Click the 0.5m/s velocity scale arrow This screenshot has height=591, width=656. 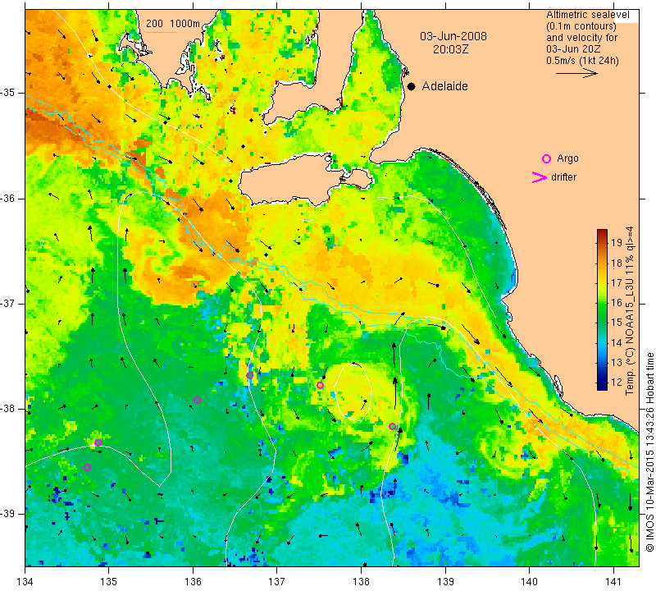click(x=576, y=73)
